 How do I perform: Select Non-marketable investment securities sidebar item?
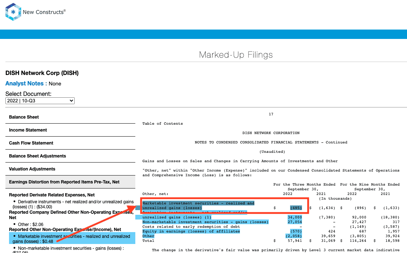point(69,250)
